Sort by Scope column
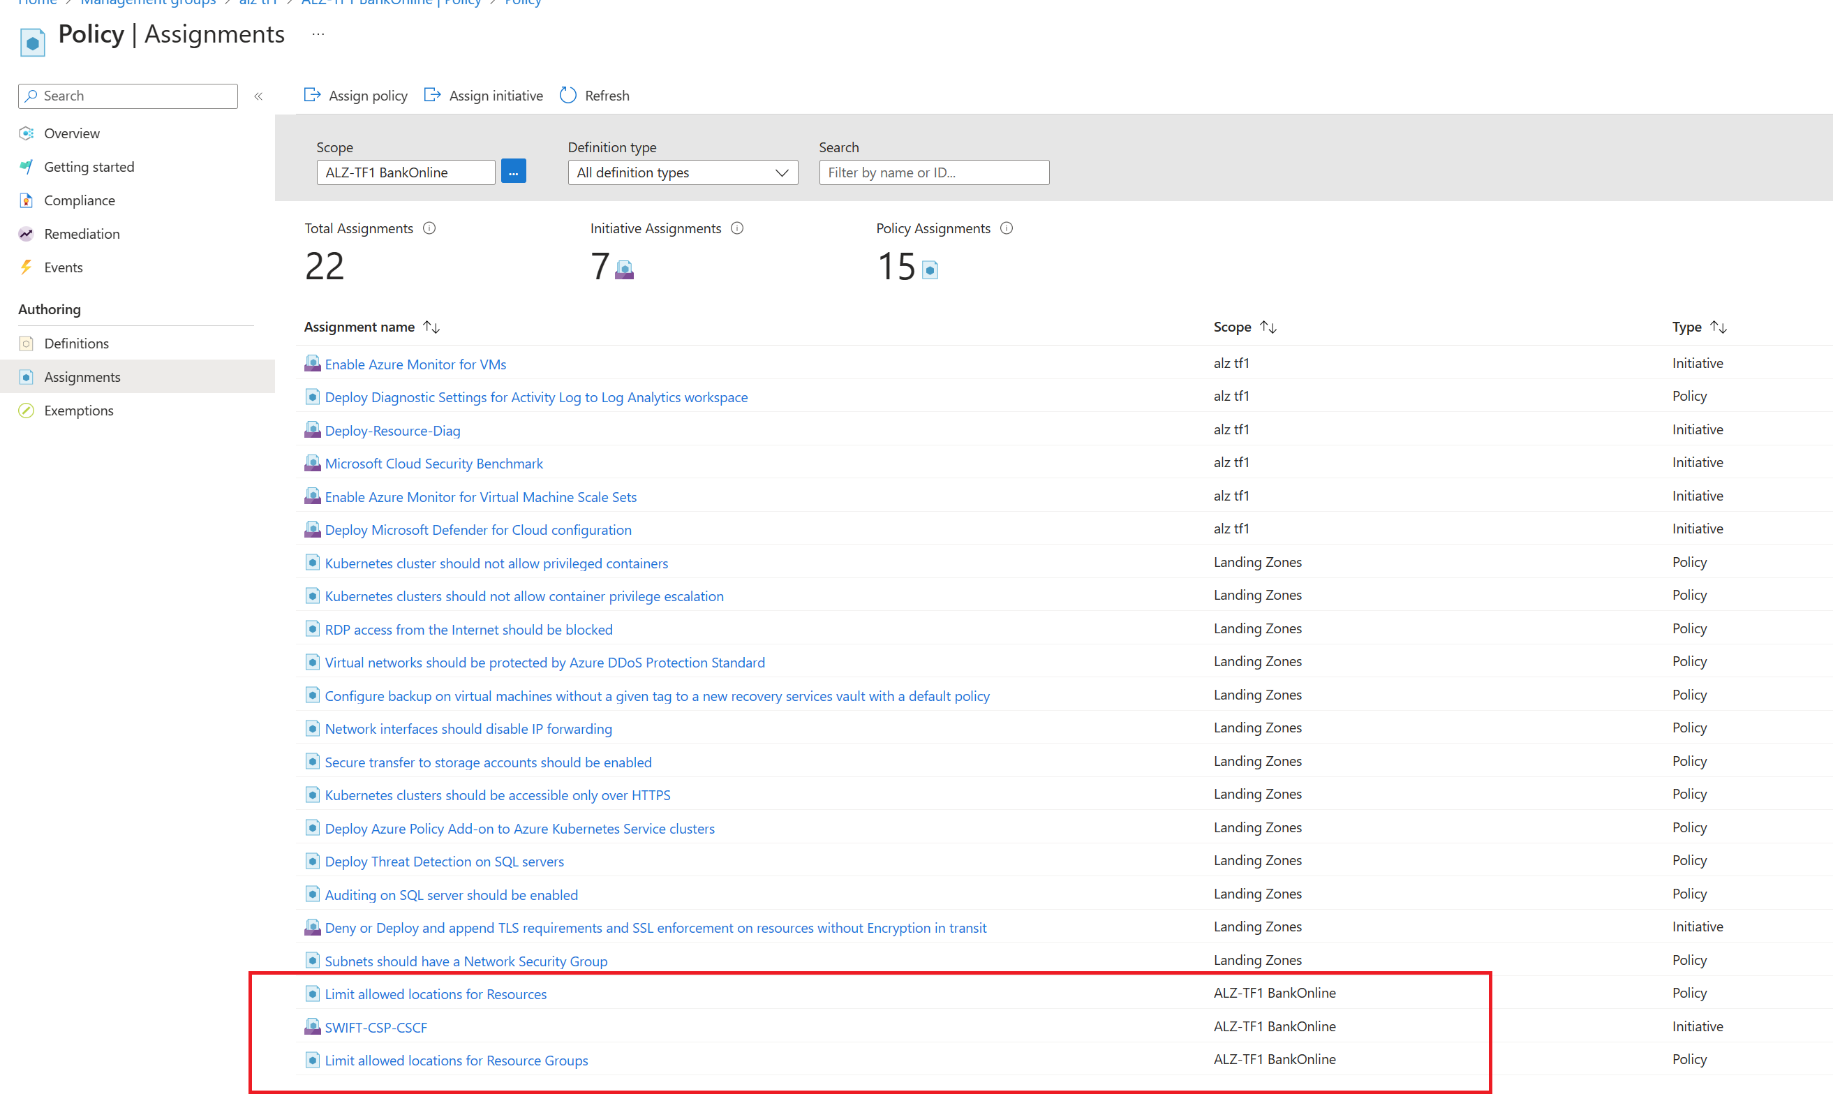The image size is (1833, 1115). (1268, 327)
